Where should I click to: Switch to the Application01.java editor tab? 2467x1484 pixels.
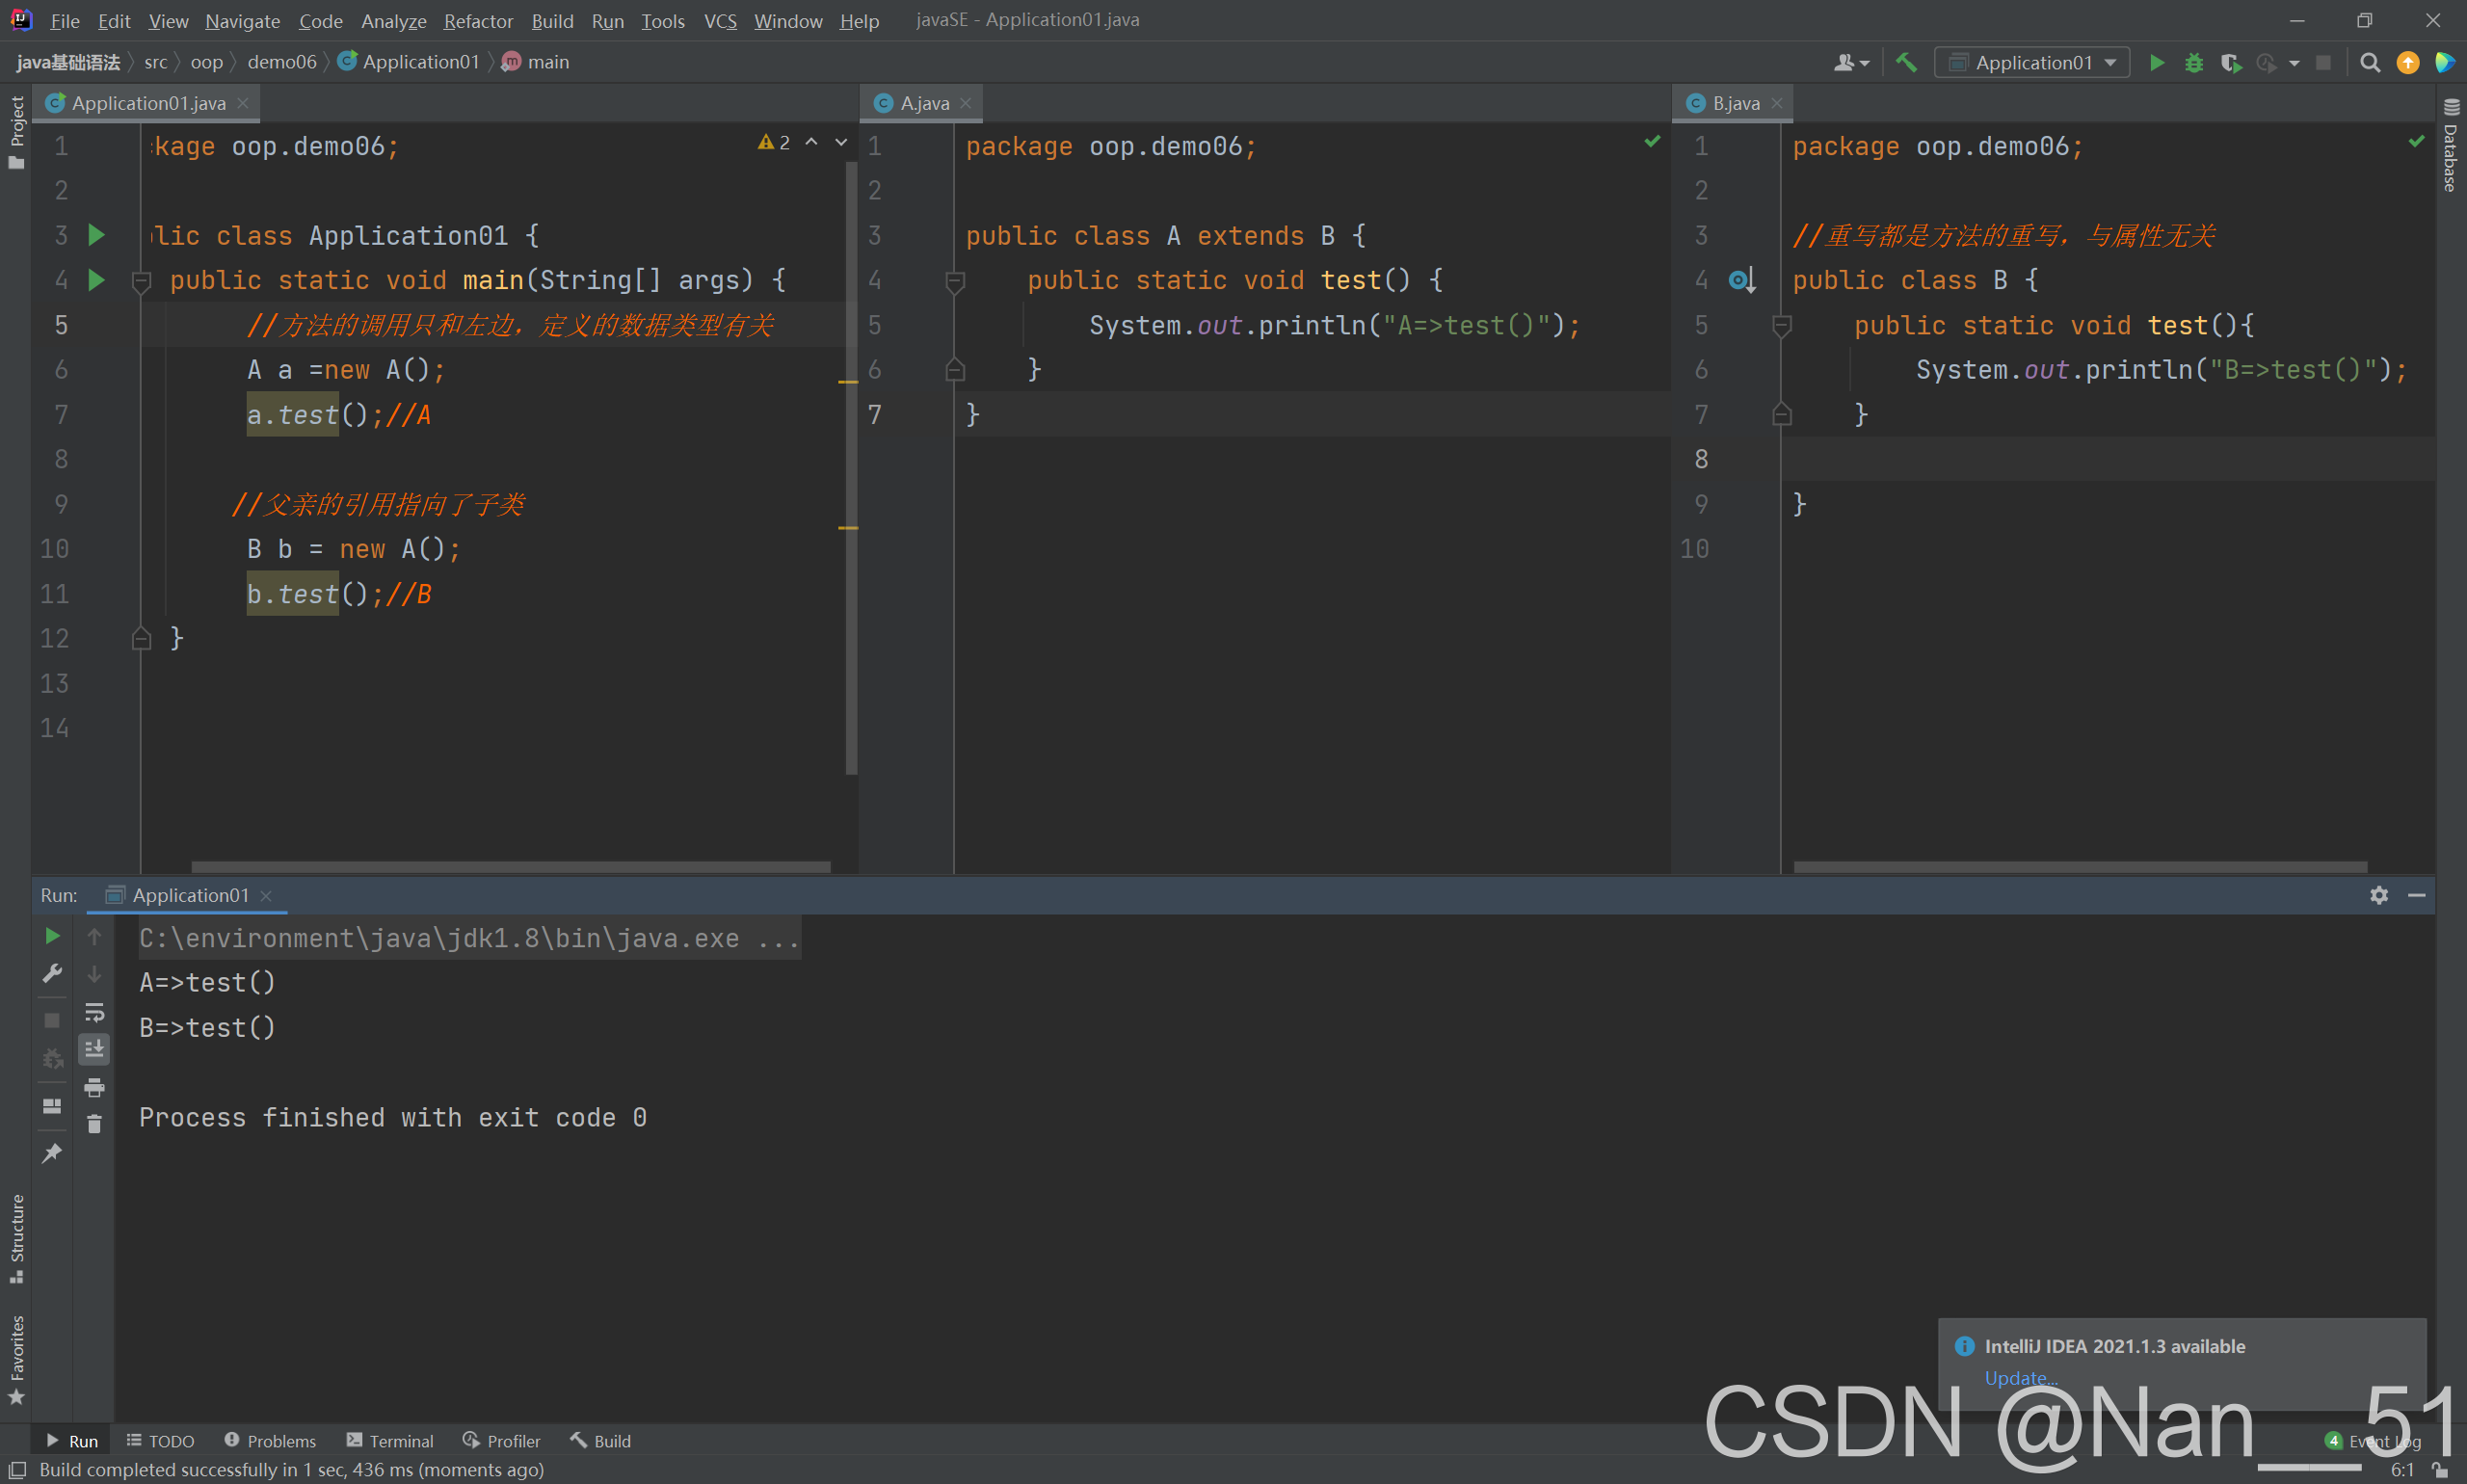146,103
